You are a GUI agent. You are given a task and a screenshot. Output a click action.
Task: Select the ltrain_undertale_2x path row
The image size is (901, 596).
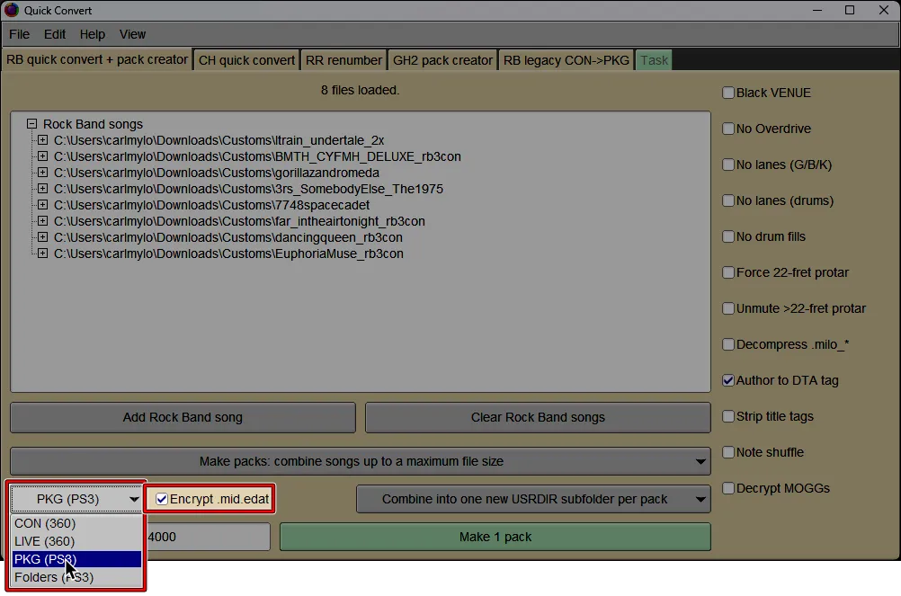[219, 140]
